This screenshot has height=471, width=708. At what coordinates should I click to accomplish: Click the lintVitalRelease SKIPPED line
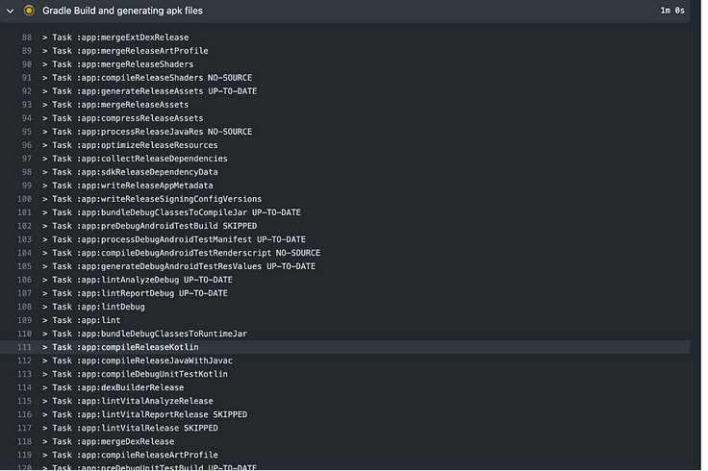130,428
